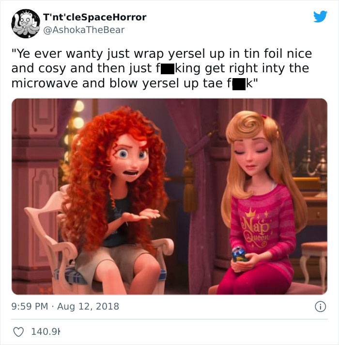Image resolution: width=339 pixels, height=345 pixels.
Task: Open the T'nt'cleSpaceHorror display name
Action: (94, 17)
